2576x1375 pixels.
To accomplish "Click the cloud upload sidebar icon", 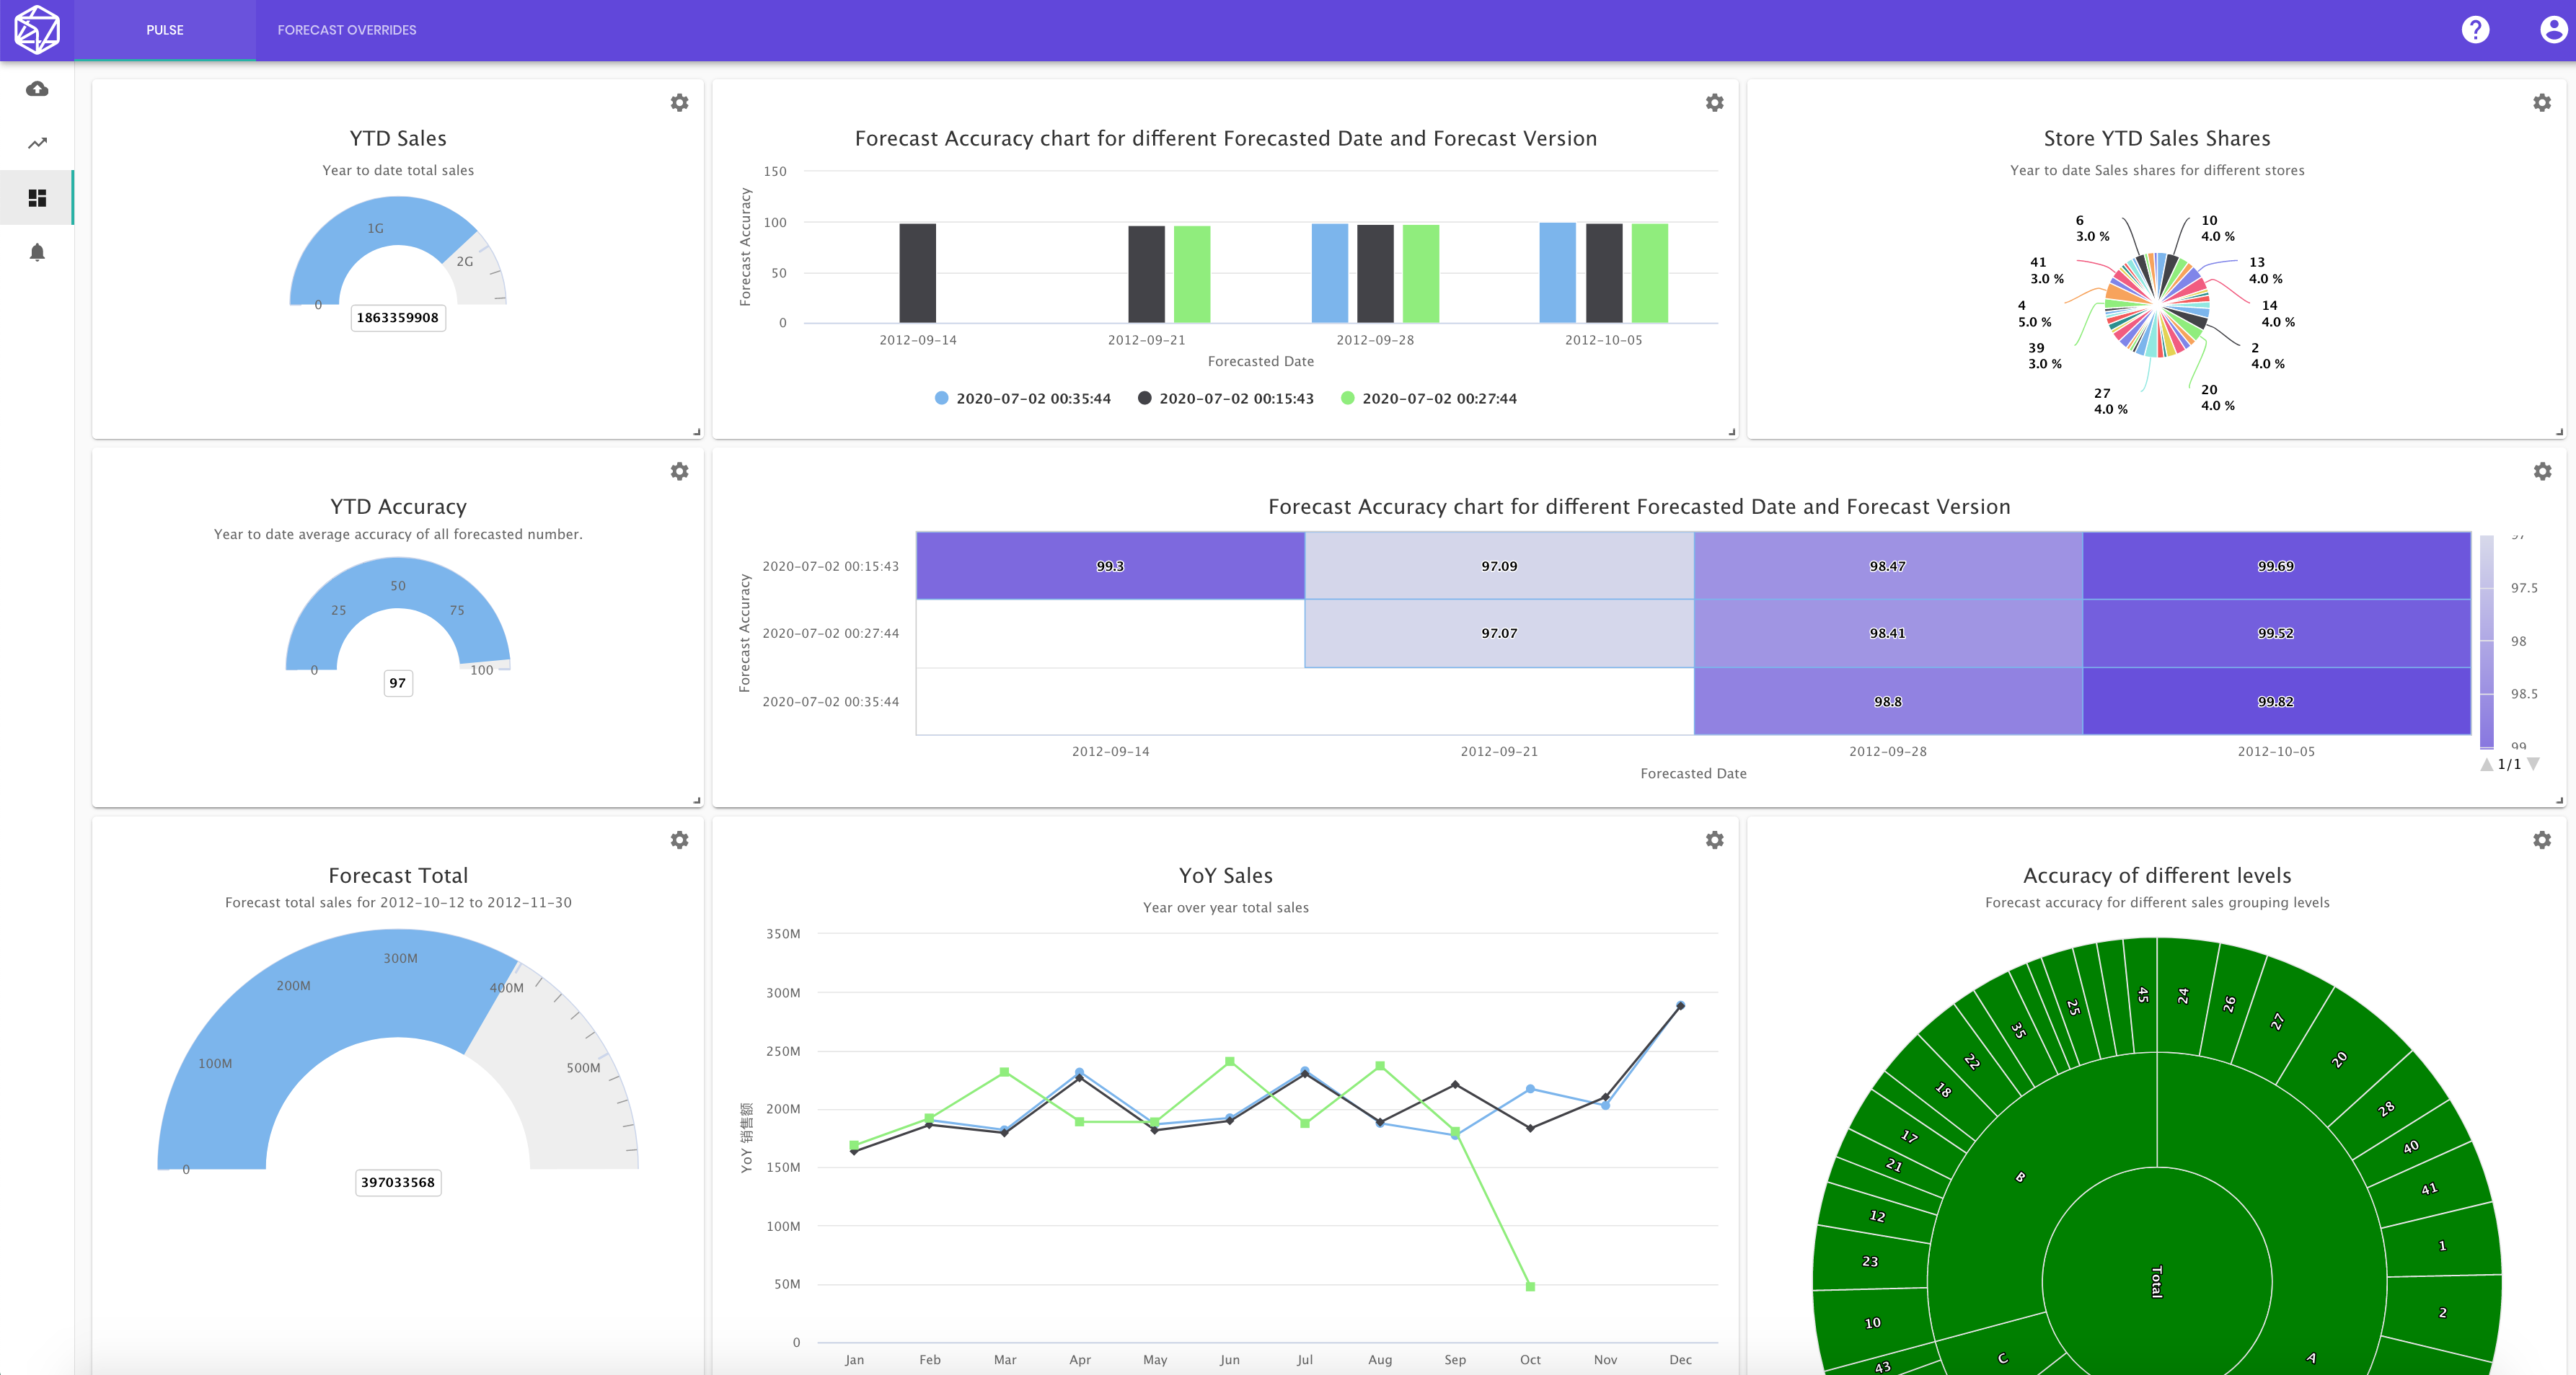I will pyautogui.click(x=37, y=89).
